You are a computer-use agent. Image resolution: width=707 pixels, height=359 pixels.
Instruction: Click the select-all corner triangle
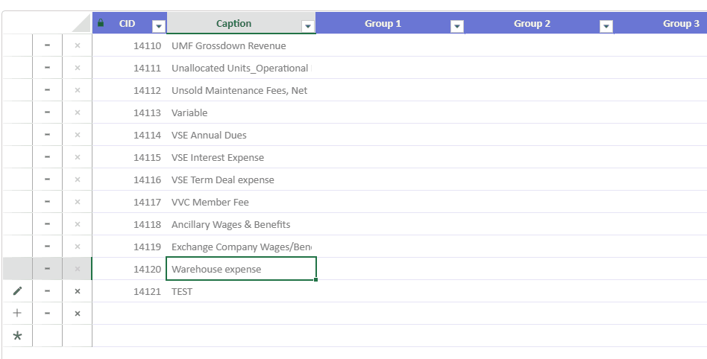pyautogui.click(x=81, y=25)
